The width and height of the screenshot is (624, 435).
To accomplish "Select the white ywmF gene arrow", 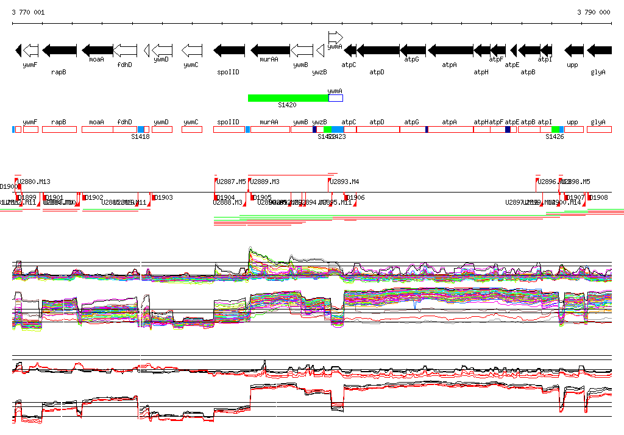I will (30, 51).
